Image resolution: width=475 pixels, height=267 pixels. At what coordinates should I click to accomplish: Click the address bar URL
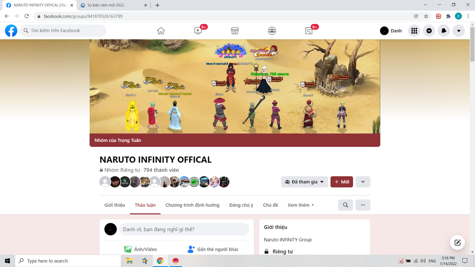tap(83, 16)
